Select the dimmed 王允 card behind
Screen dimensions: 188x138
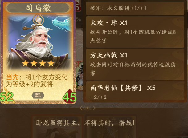[x=111, y=126]
